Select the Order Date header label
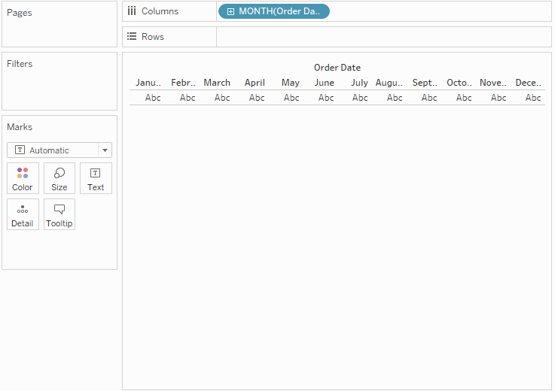This screenshot has width=555, height=391. tap(337, 68)
